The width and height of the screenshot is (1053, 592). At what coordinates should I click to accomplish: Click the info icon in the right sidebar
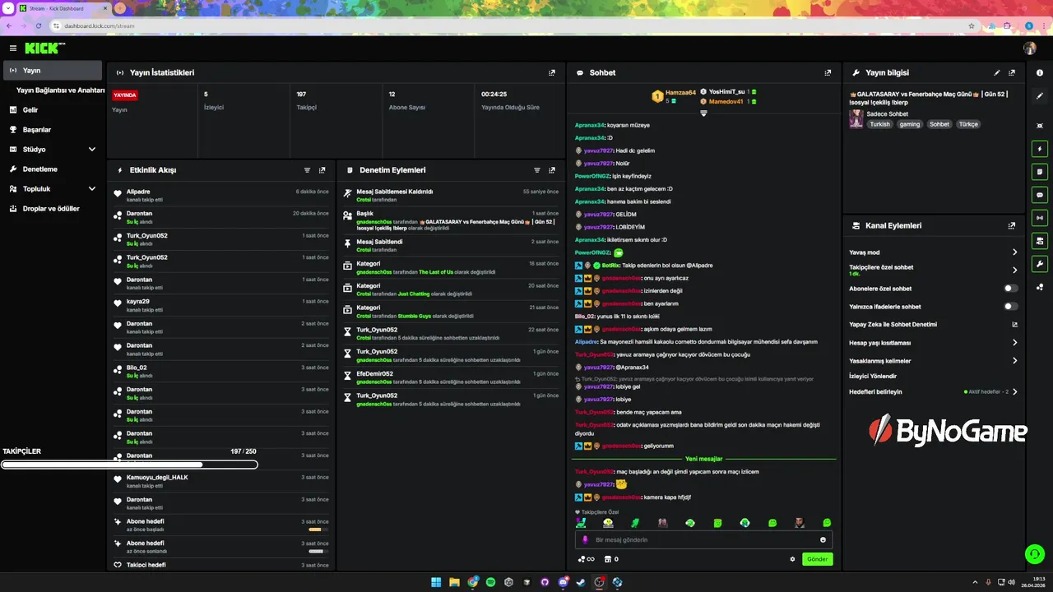(x=1040, y=72)
